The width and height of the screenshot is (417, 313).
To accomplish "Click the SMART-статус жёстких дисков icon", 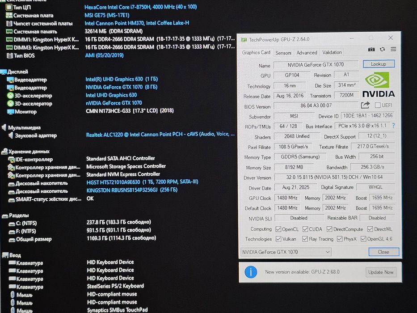I will click(12, 199).
